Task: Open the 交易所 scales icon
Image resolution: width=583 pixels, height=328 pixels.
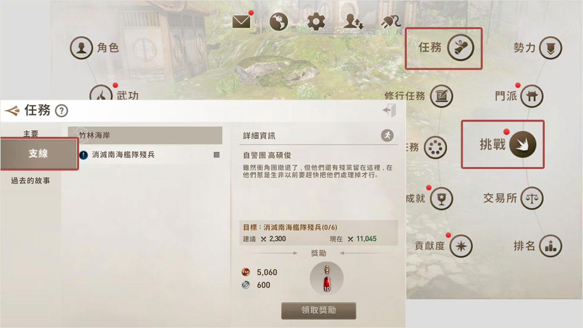Action: [532, 198]
